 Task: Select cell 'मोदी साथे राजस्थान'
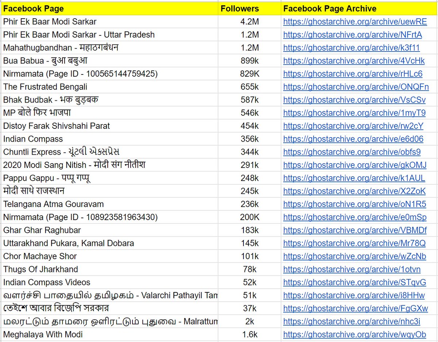[109, 191]
